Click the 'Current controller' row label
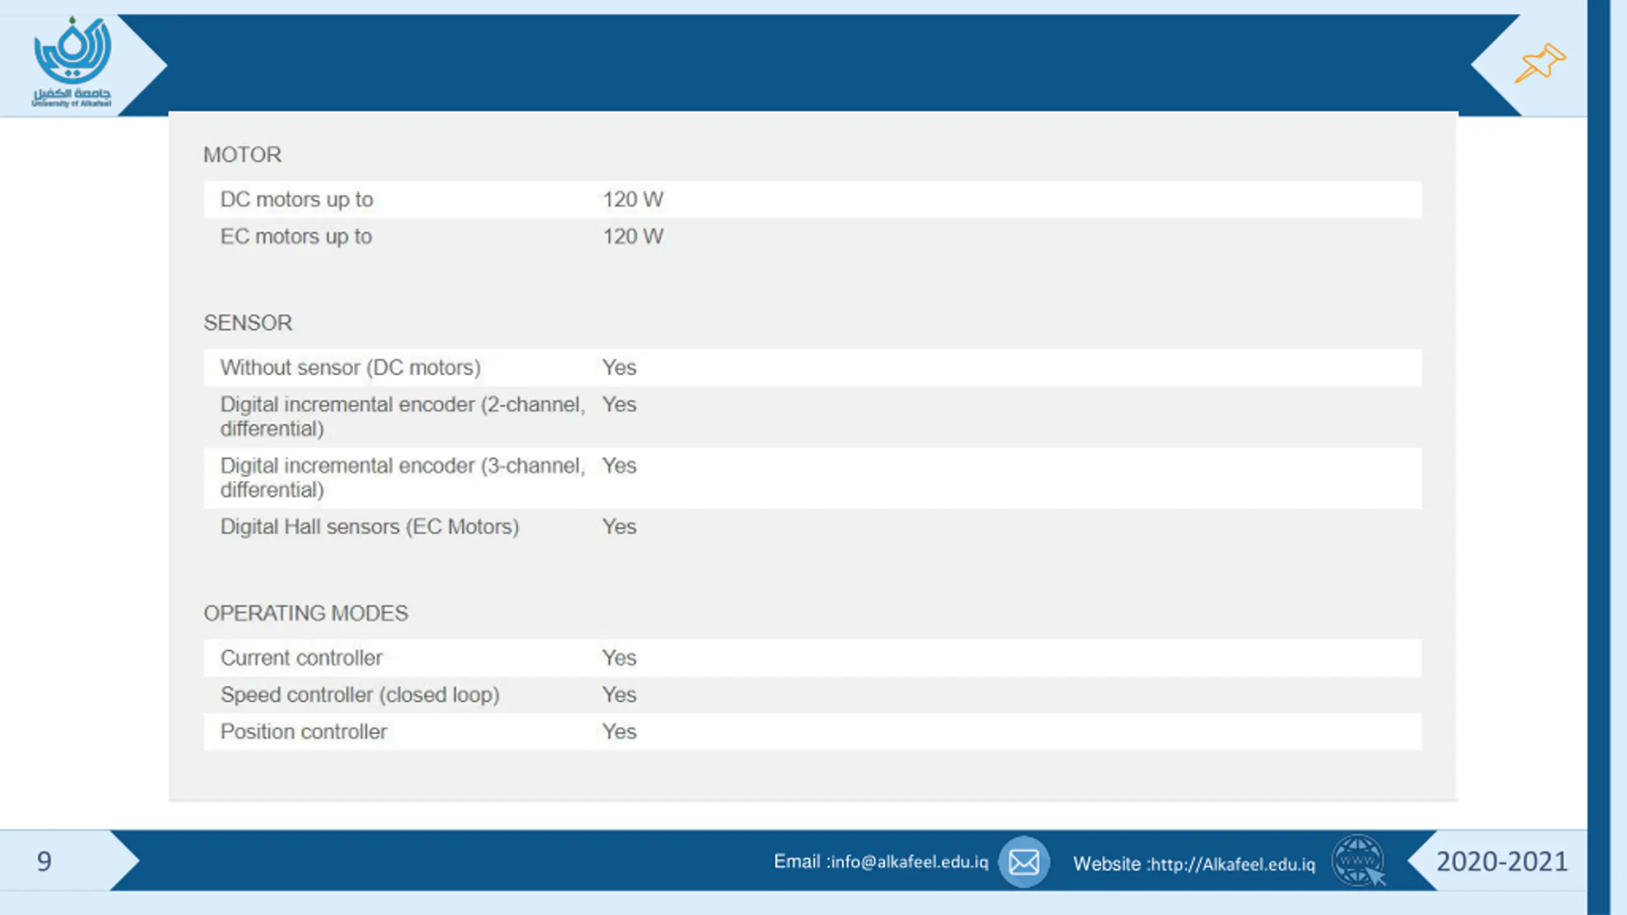Image resolution: width=1627 pixels, height=915 pixels. [301, 658]
